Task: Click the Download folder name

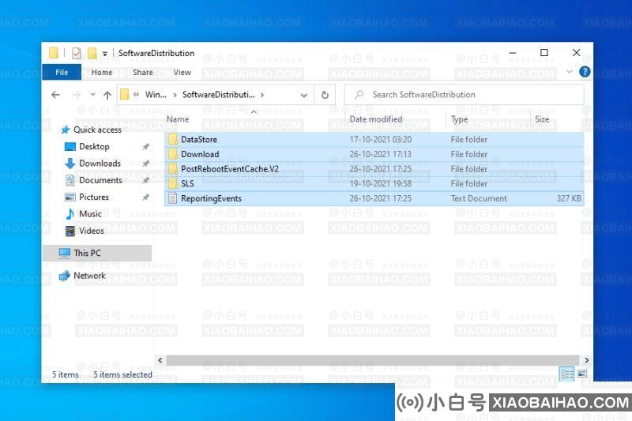Action: [200, 154]
